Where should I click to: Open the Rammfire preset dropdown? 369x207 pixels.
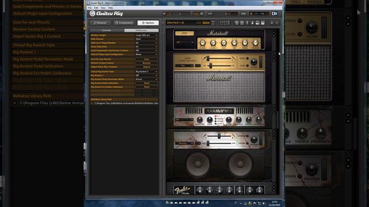[184, 120]
